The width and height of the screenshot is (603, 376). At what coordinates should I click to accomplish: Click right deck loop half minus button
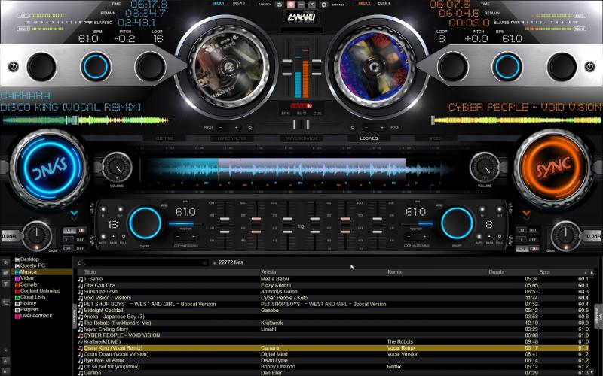click(x=409, y=237)
